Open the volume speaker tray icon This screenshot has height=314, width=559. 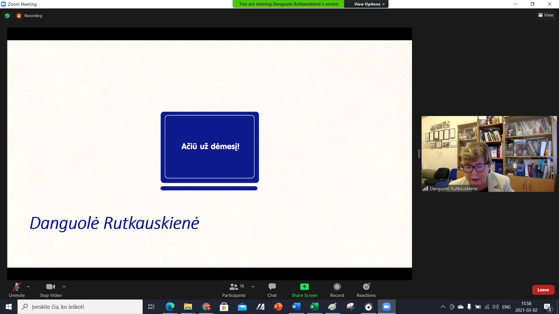click(495, 307)
